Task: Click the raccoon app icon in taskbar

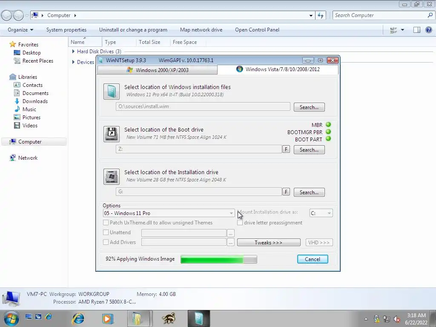Action: pos(169,318)
